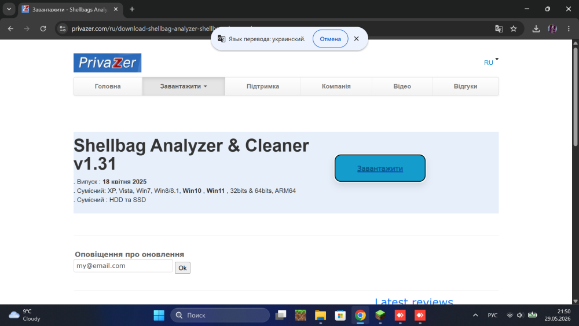579x326 pixels.
Task: Open the grass block app on taskbar
Action: tap(380, 316)
